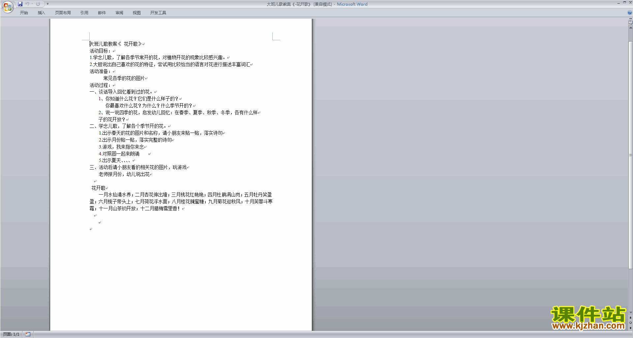Image resolution: width=633 pixels, height=338 pixels.
Task: Click the line 3.游戏，我来指你来念
Action: pyautogui.click(x=121, y=147)
